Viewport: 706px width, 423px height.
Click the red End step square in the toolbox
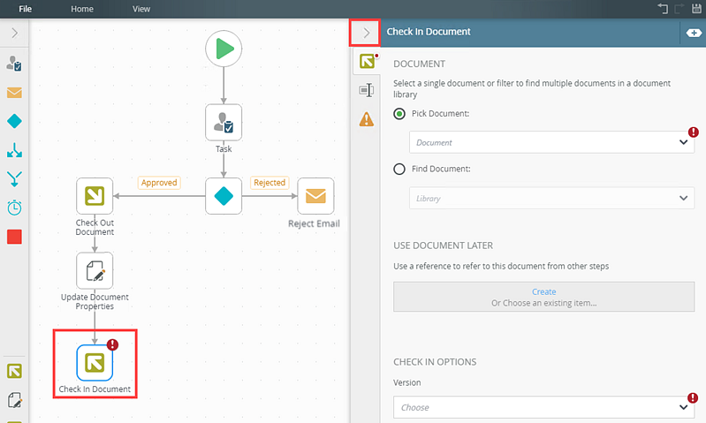click(14, 237)
